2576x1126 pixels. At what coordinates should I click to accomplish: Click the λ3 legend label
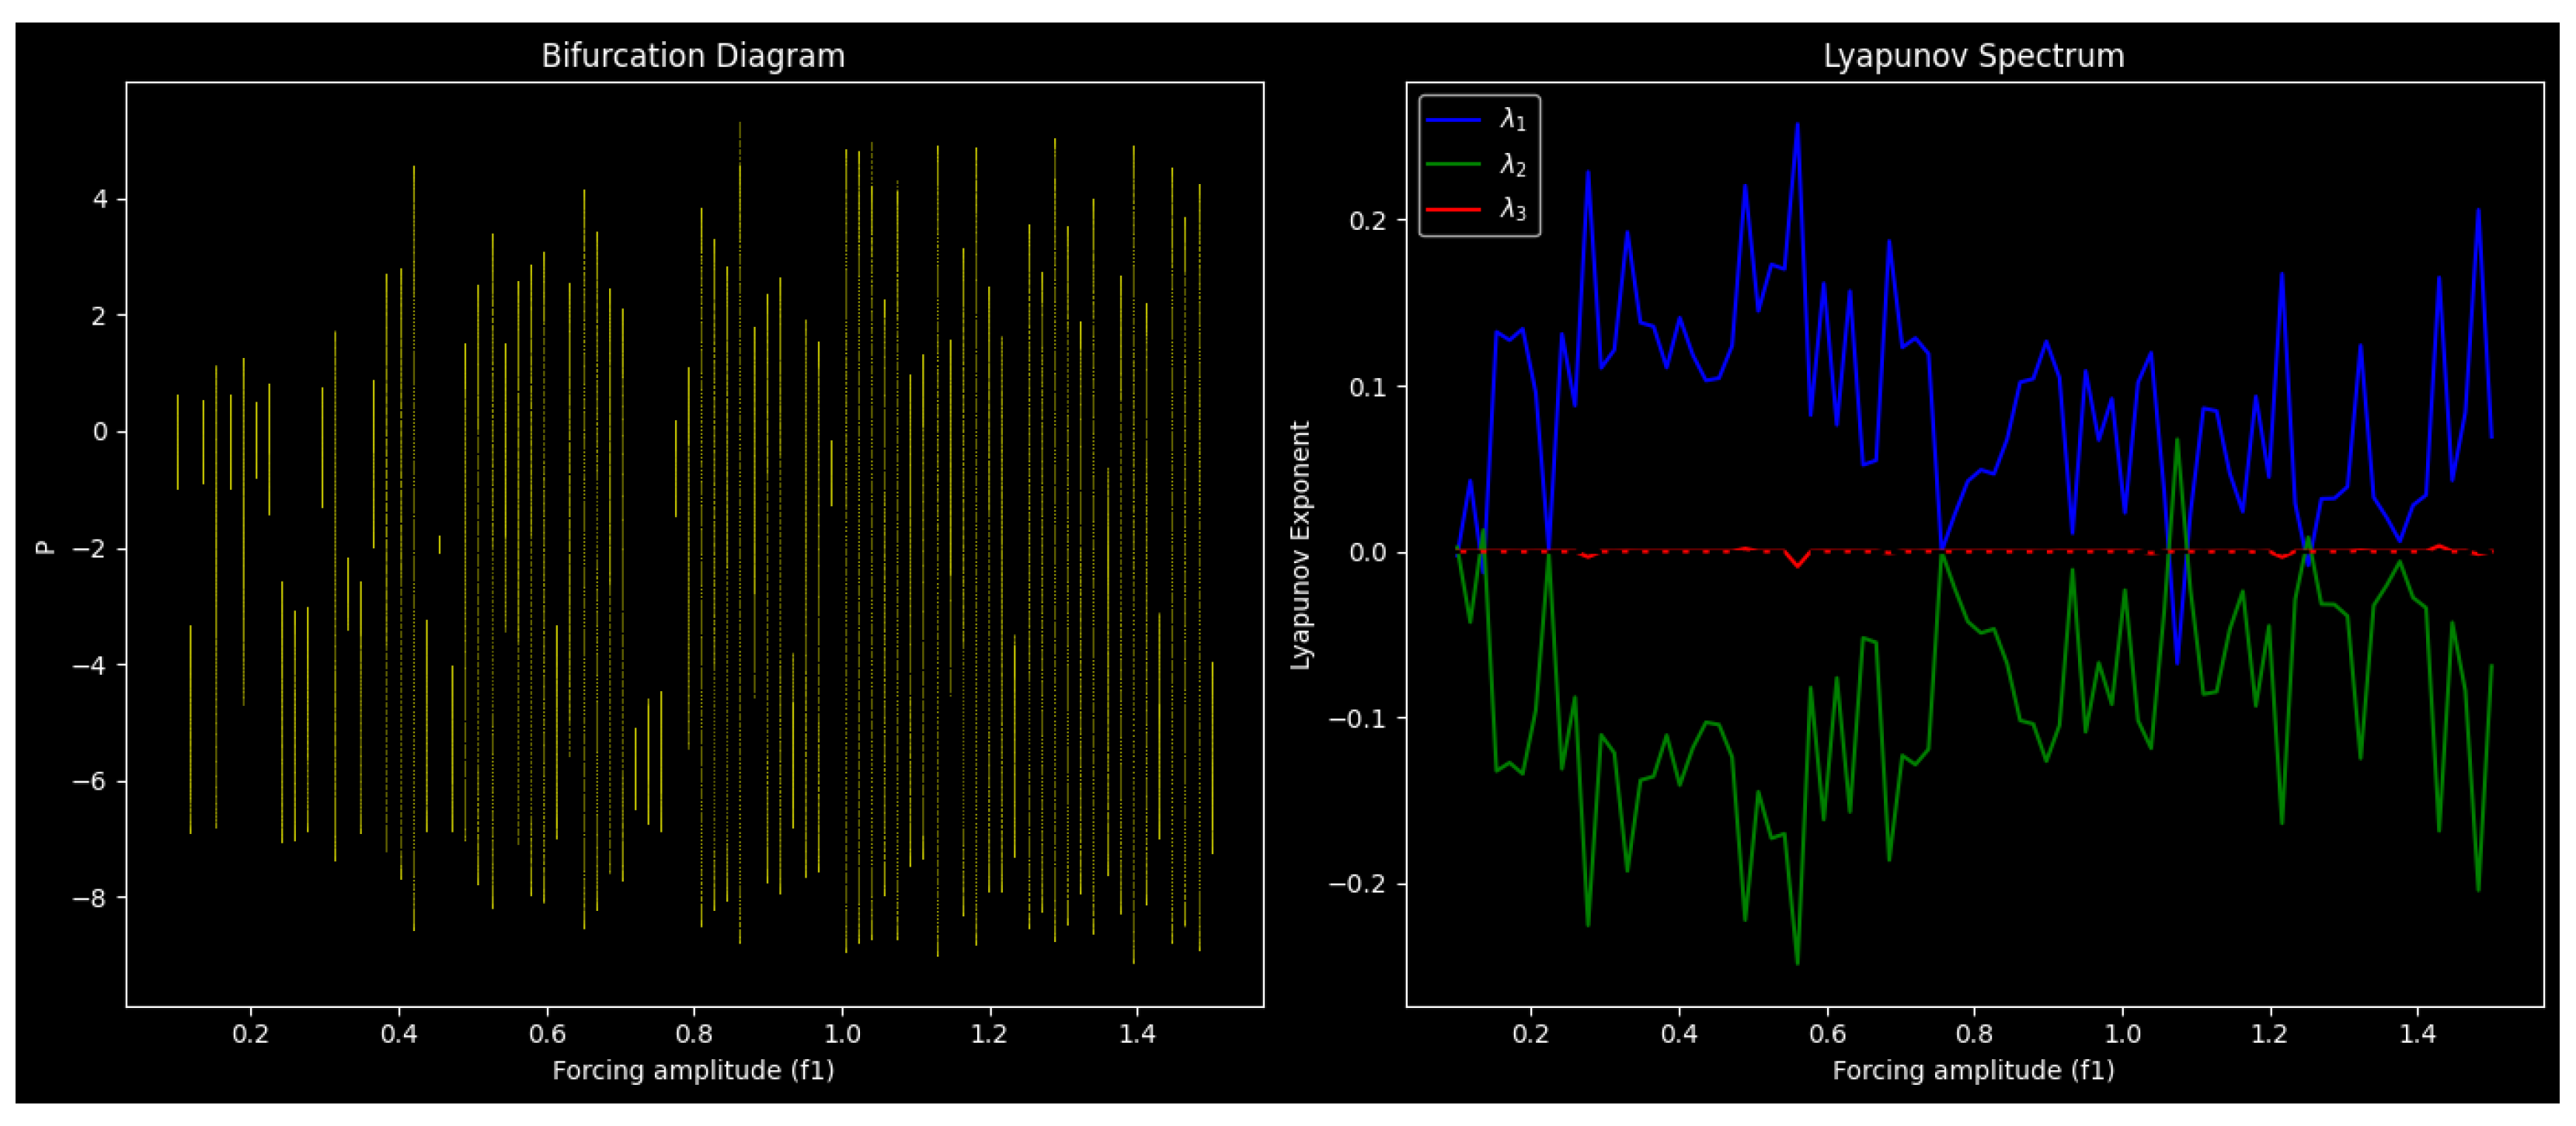pos(1512,209)
